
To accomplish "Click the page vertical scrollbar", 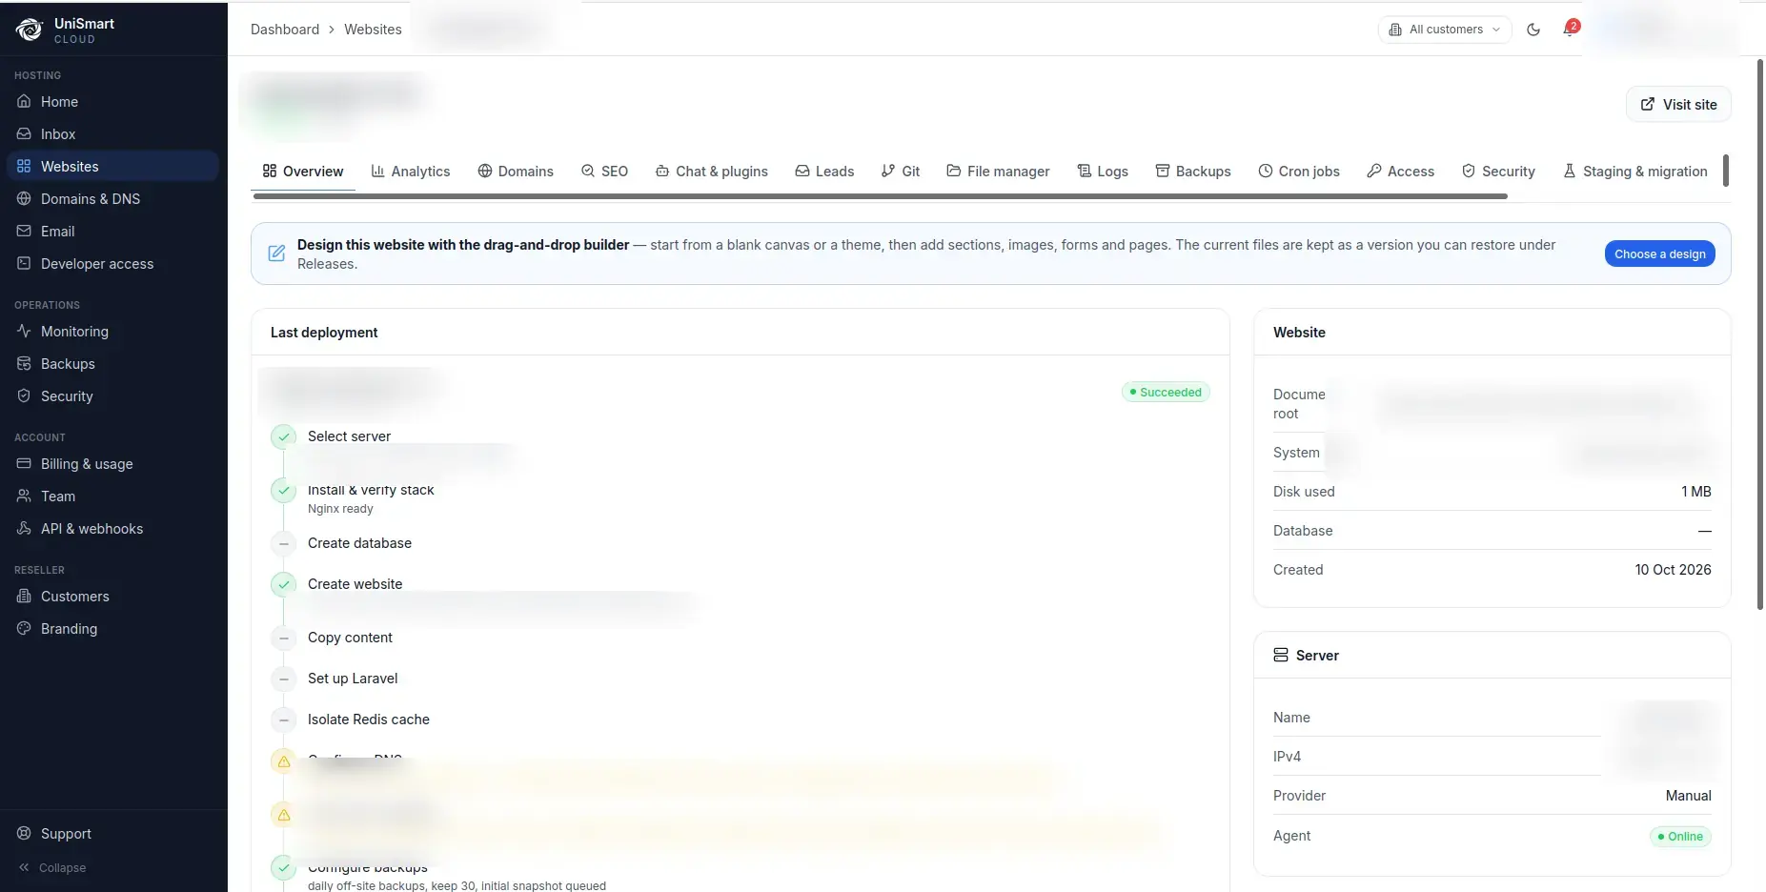I will click(x=1759, y=334).
